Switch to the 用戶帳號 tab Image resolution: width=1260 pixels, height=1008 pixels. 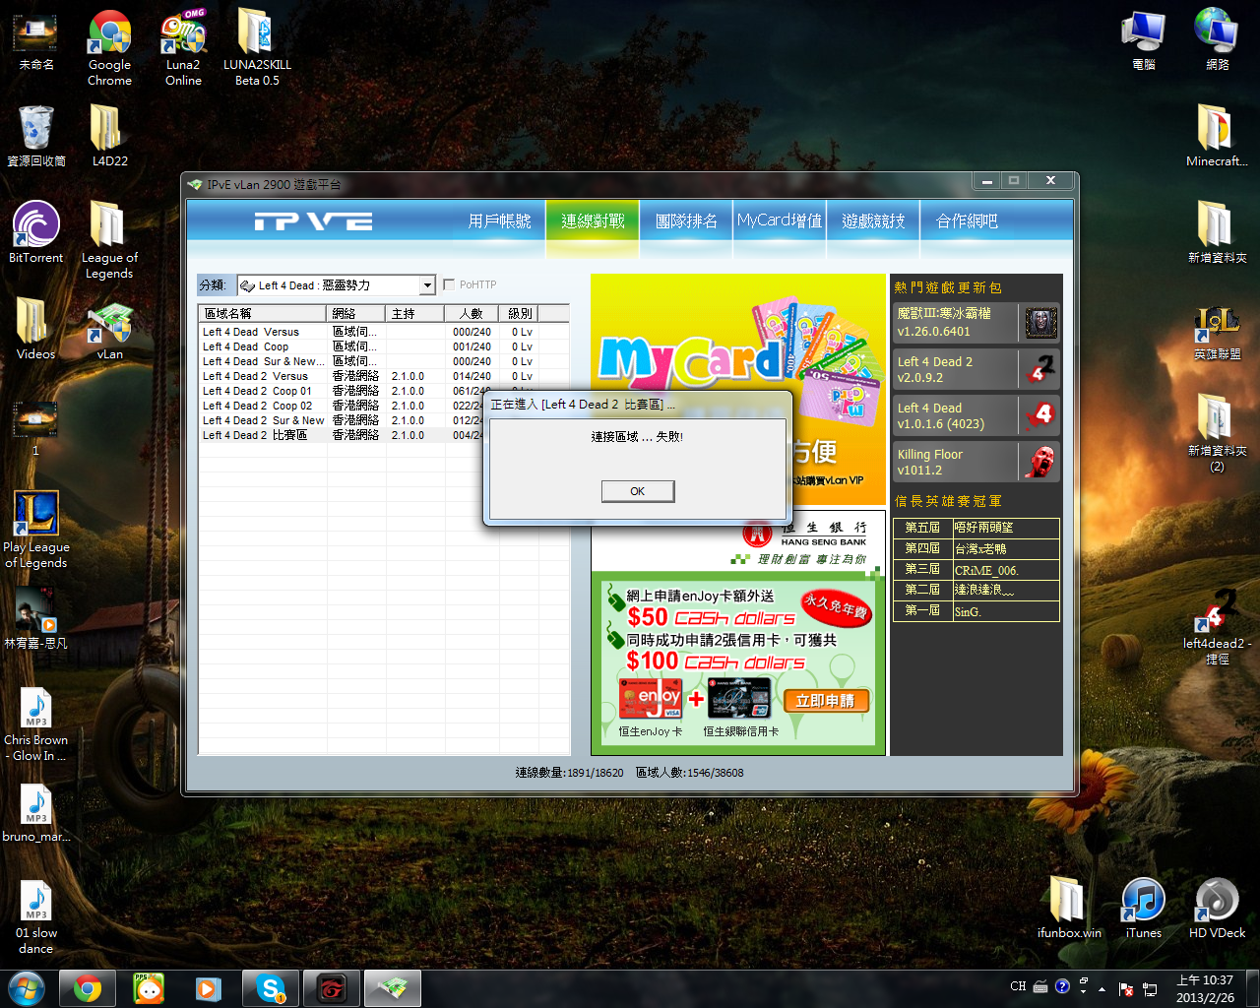(x=499, y=221)
